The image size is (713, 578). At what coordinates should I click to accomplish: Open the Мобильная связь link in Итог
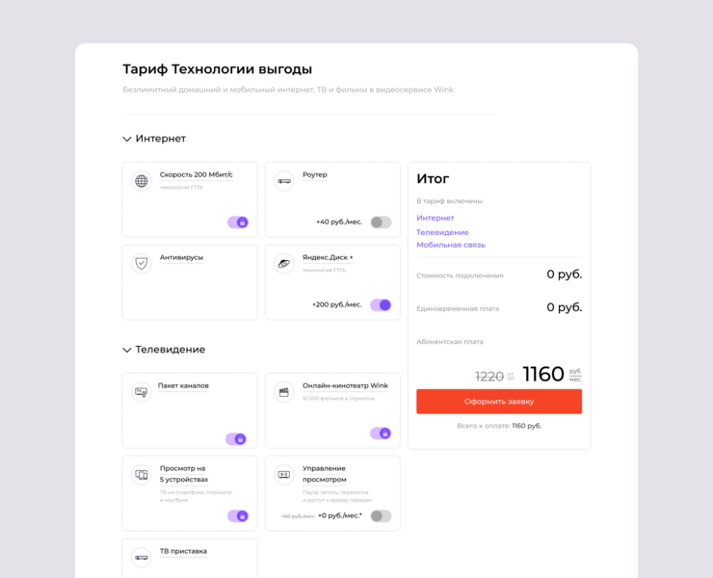(x=451, y=245)
